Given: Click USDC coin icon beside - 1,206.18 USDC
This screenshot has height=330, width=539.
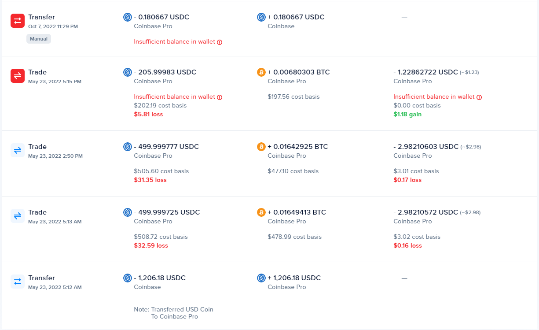Looking at the screenshot, I should (x=128, y=278).
